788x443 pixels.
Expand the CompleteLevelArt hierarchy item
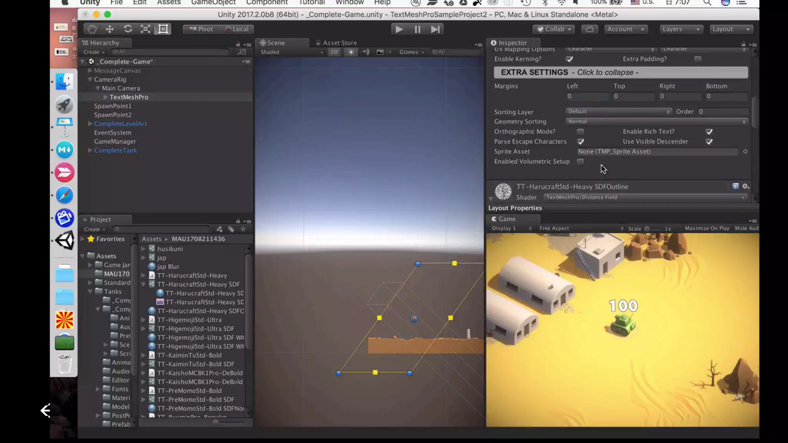(x=90, y=124)
